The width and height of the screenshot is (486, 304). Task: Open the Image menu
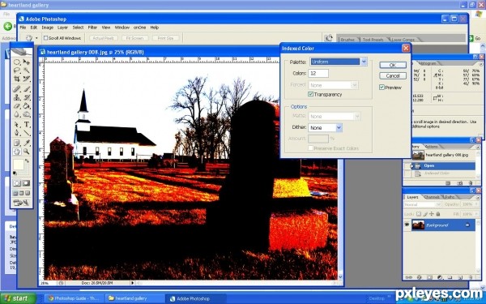pyautogui.click(x=48, y=28)
